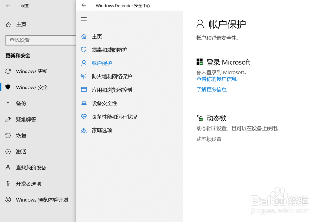Screen dimensions: 327x222
Task: Click the back arrow in Settings window
Action: (8, 5)
